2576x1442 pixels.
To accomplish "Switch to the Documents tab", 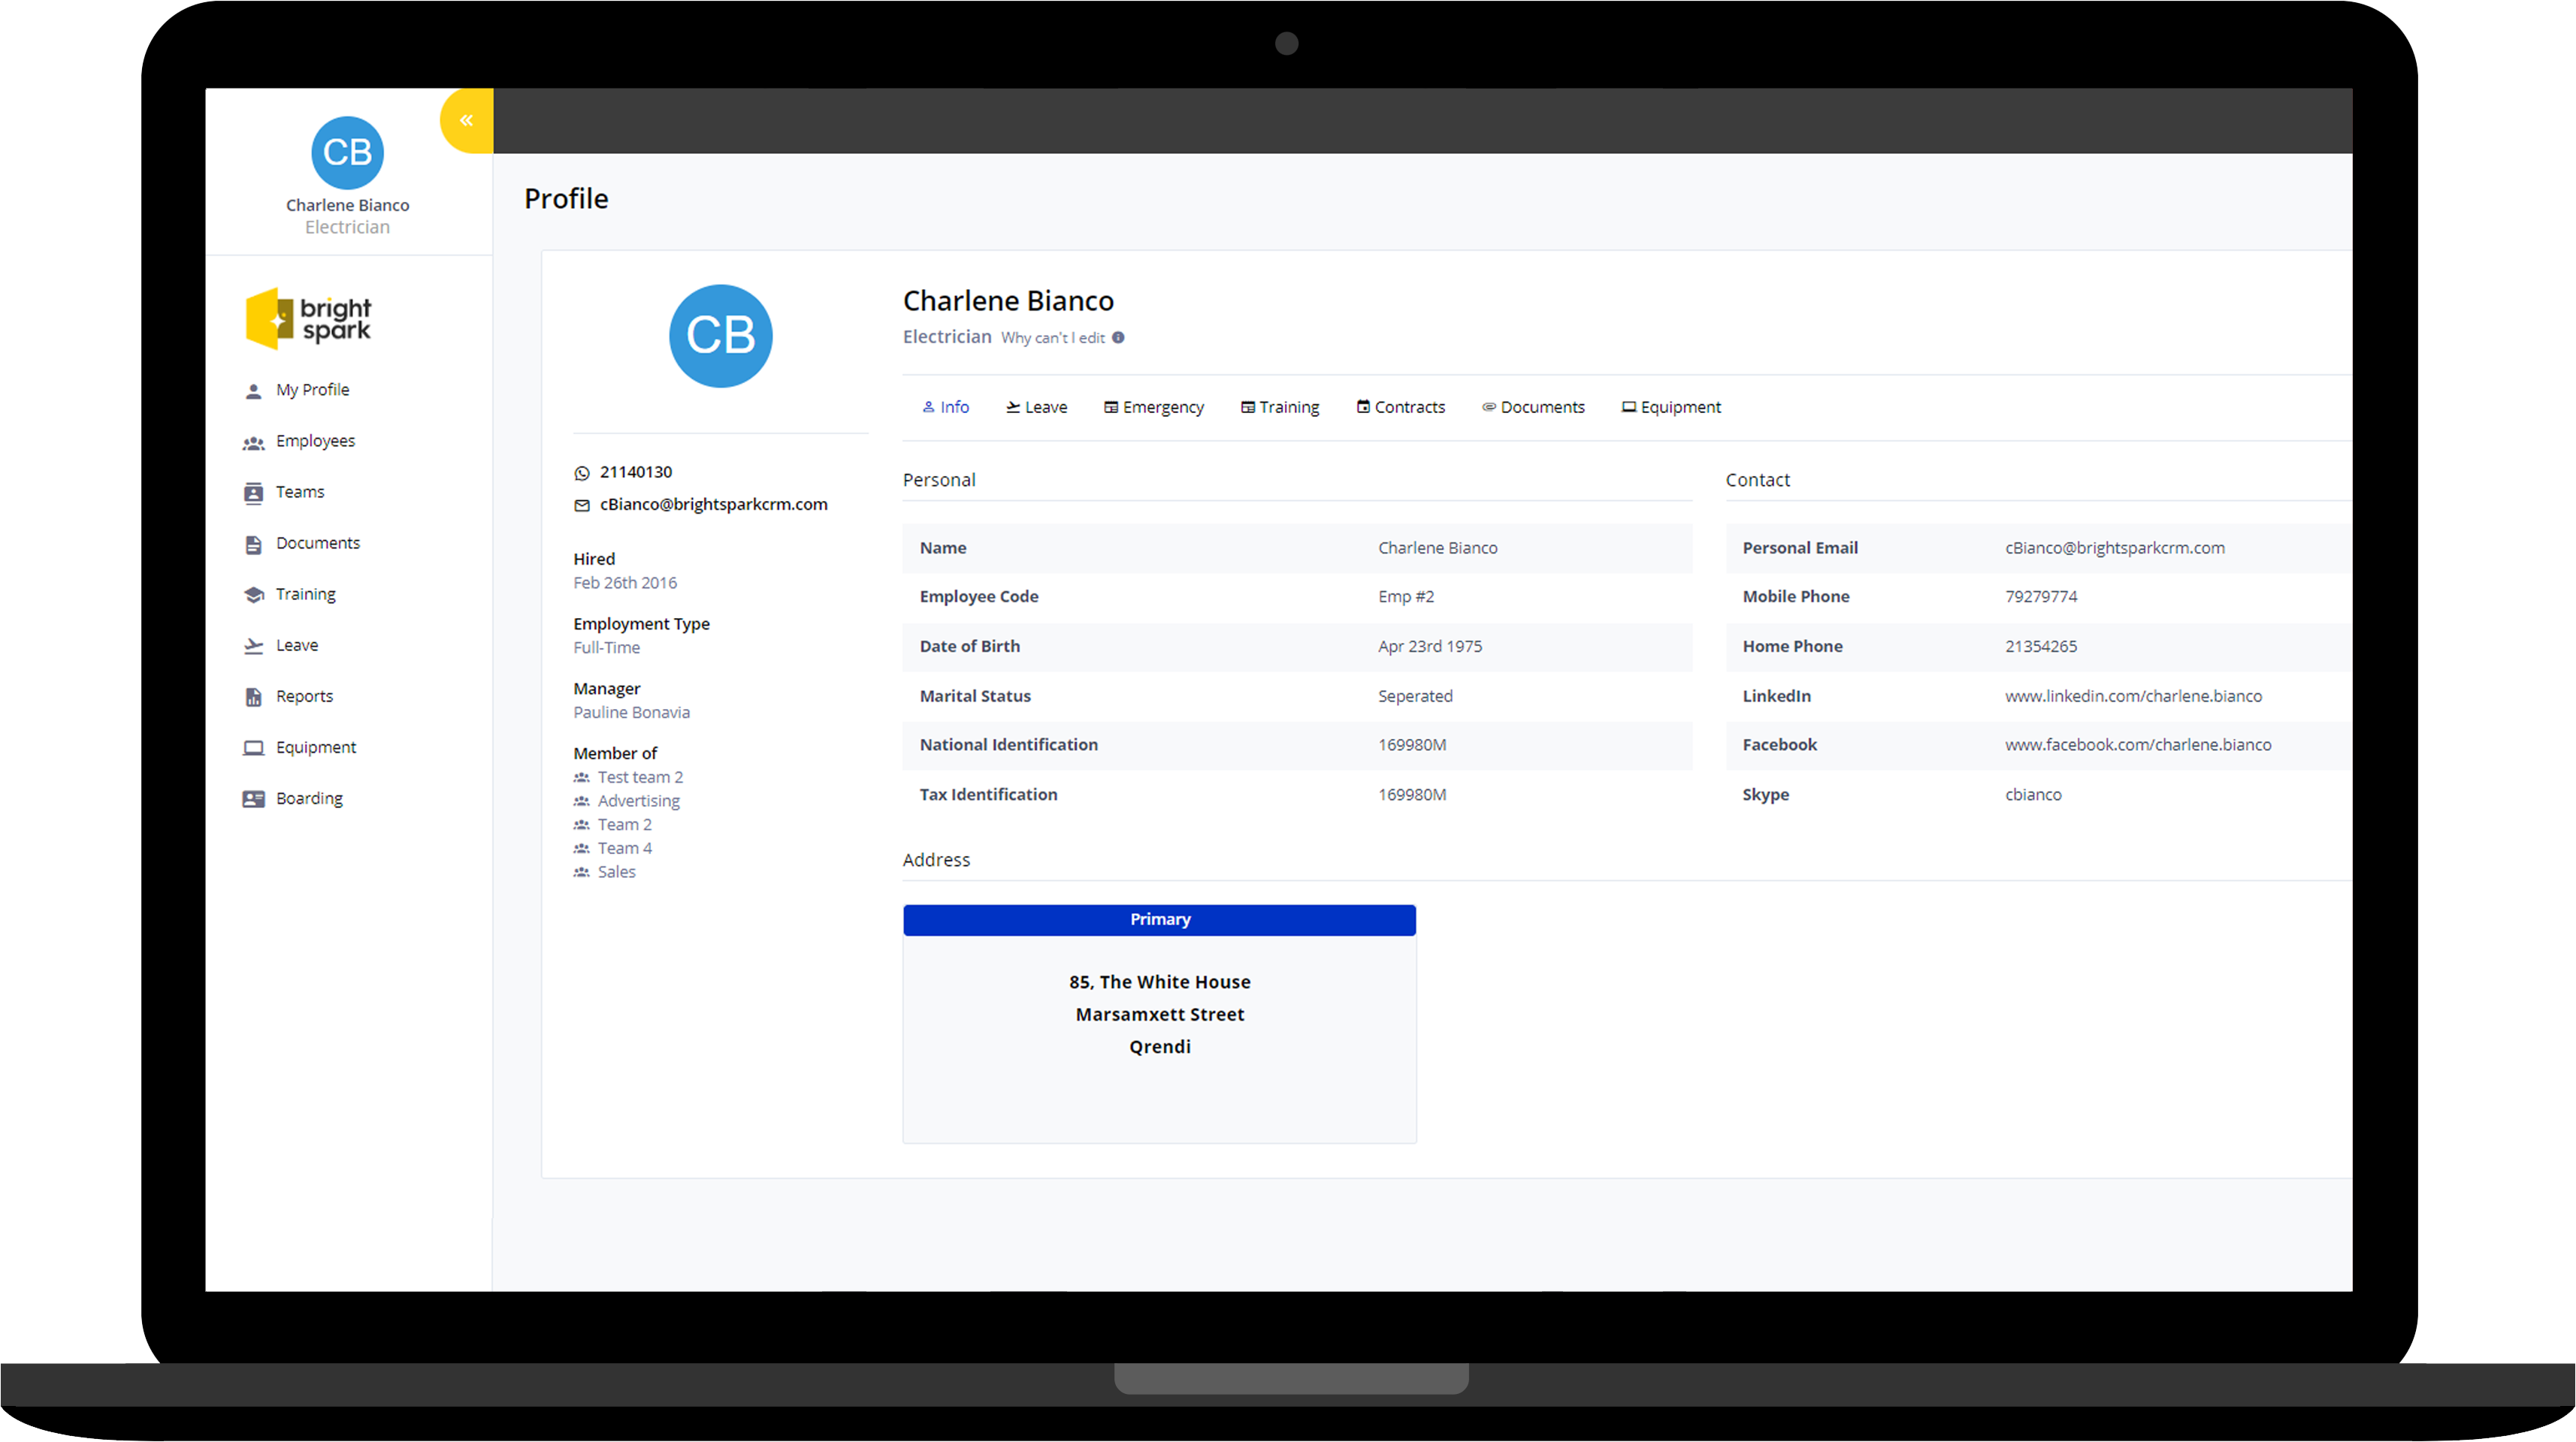I will point(1532,407).
